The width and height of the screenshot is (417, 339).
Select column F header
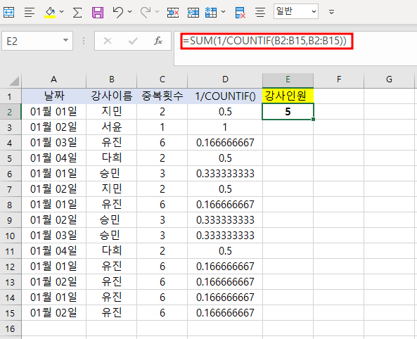pyautogui.click(x=338, y=79)
